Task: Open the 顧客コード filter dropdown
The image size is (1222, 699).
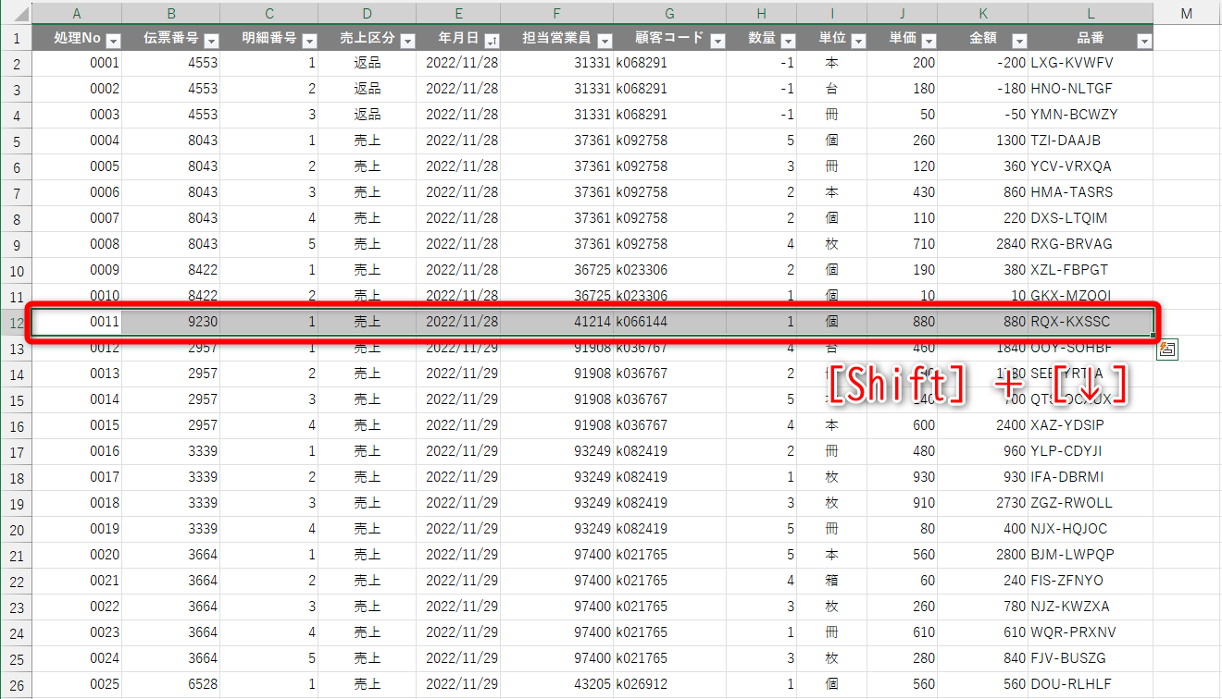Action: pyautogui.click(x=717, y=41)
